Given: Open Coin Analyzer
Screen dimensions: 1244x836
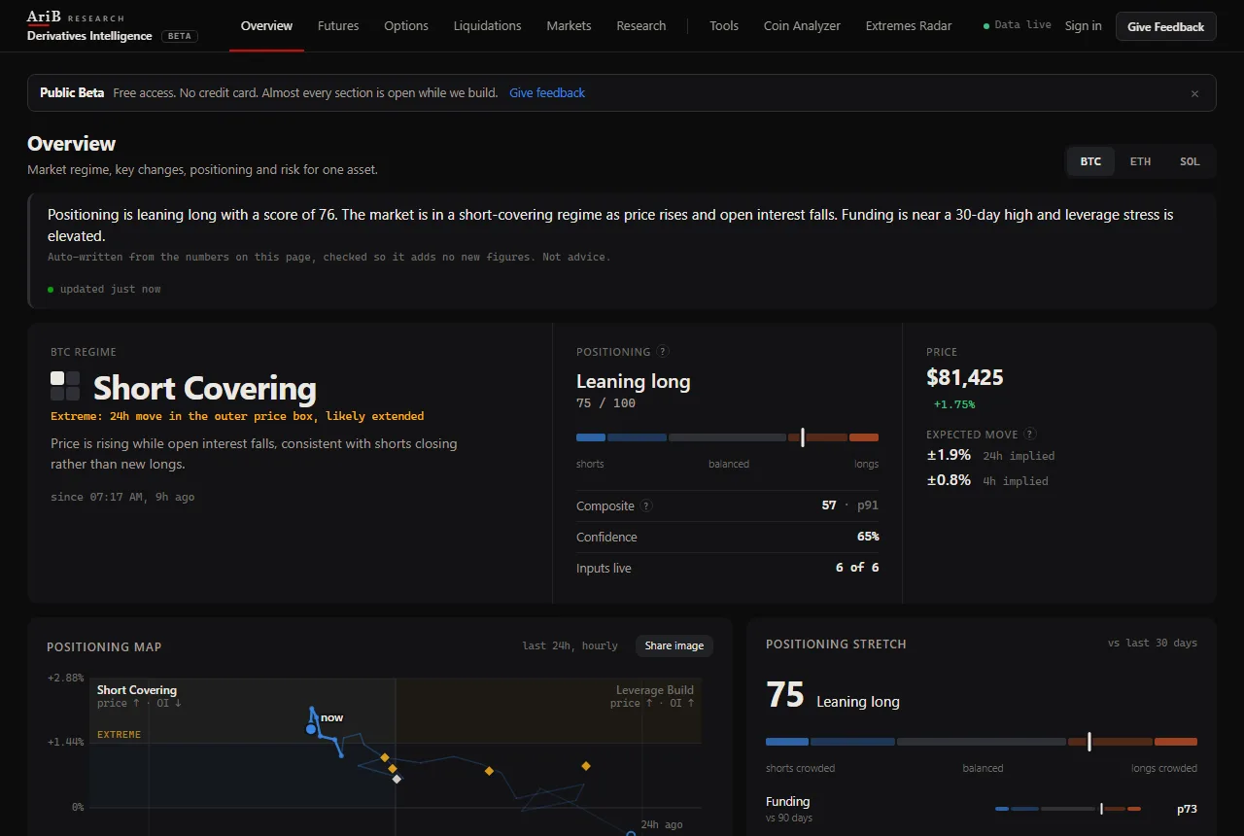Looking at the screenshot, I should point(802,26).
